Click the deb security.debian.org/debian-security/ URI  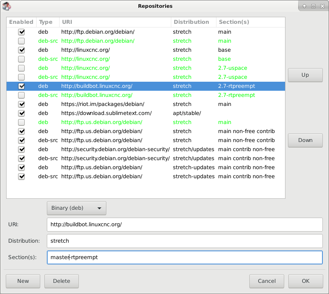[115, 149]
